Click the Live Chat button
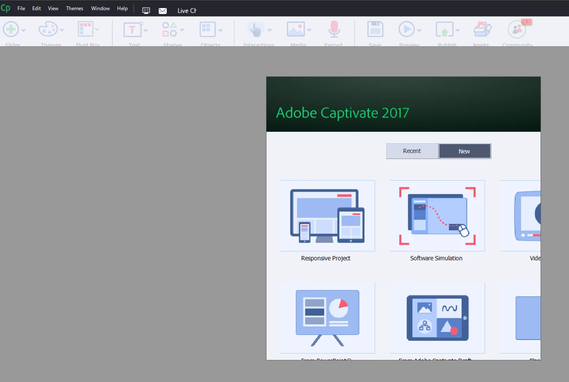569x382 pixels. pos(187,11)
